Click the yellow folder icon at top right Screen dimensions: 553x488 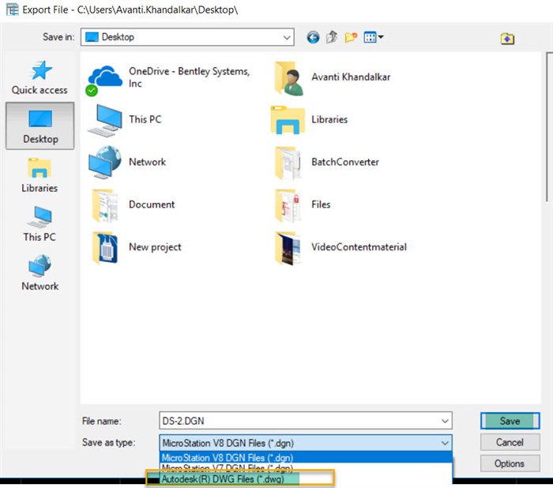(x=507, y=39)
